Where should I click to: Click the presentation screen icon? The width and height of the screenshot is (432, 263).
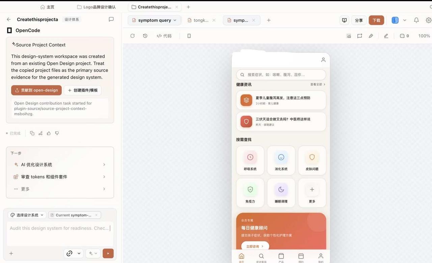click(x=344, y=20)
